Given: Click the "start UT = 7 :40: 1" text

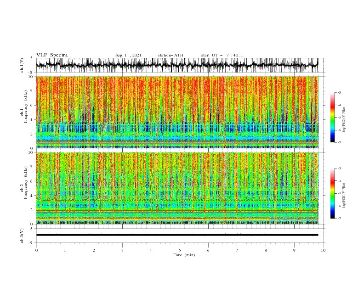Looking at the screenshot, I should point(222,55).
